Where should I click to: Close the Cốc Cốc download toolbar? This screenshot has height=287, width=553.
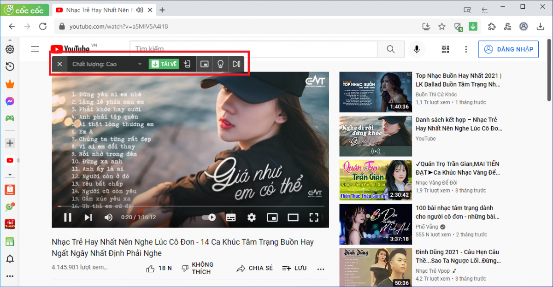[59, 64]
